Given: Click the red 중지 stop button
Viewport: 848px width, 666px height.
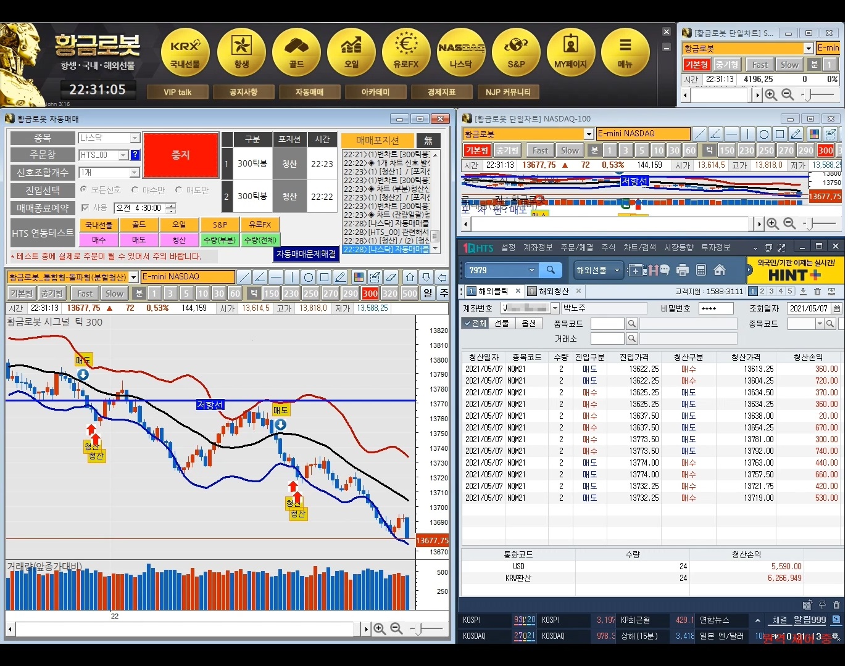Looking at the screenshot, I should (x=181, y=155).
